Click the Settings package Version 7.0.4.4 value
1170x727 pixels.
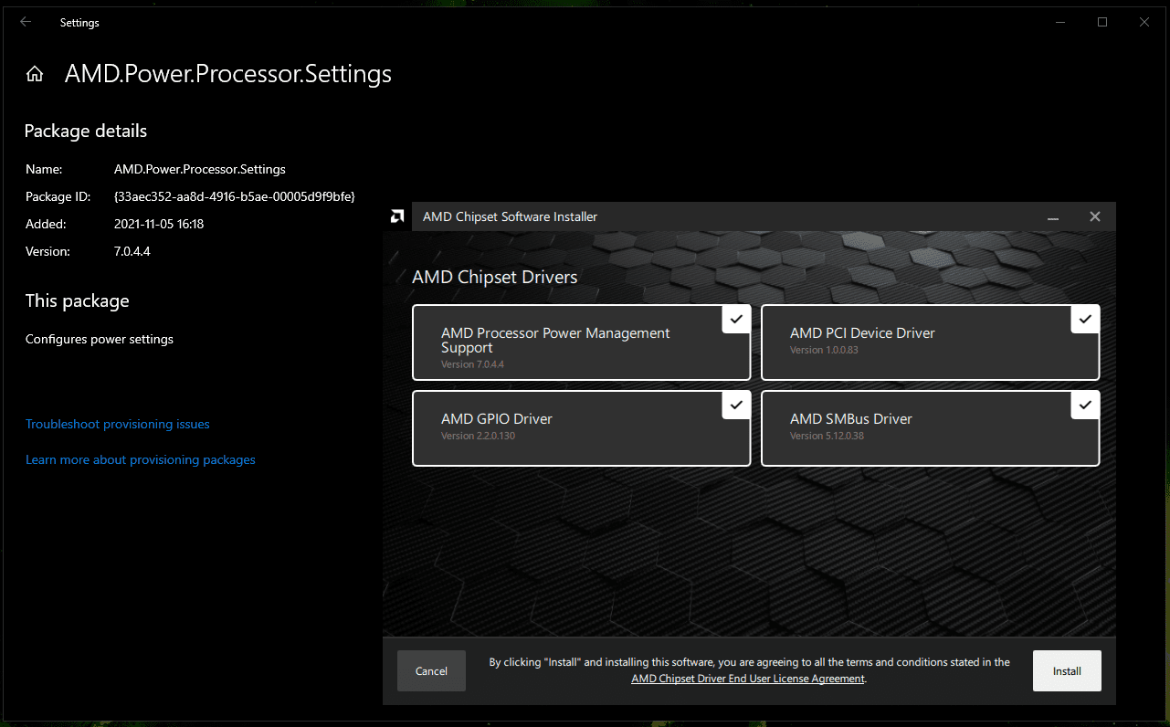pos(132,251)
